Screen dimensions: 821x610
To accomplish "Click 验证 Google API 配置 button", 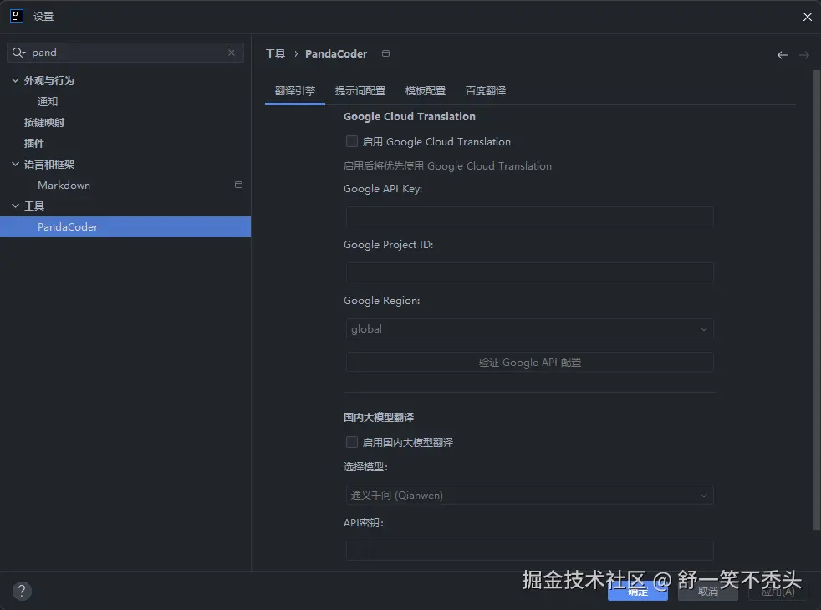I will point(529,362).
